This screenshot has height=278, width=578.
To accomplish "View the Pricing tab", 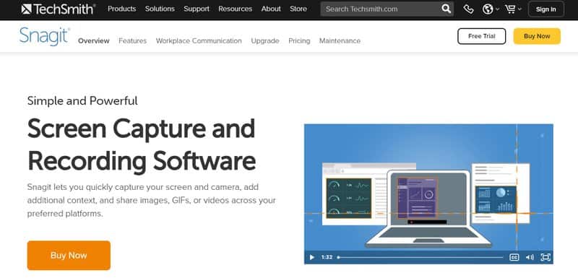I will (299, 41).
